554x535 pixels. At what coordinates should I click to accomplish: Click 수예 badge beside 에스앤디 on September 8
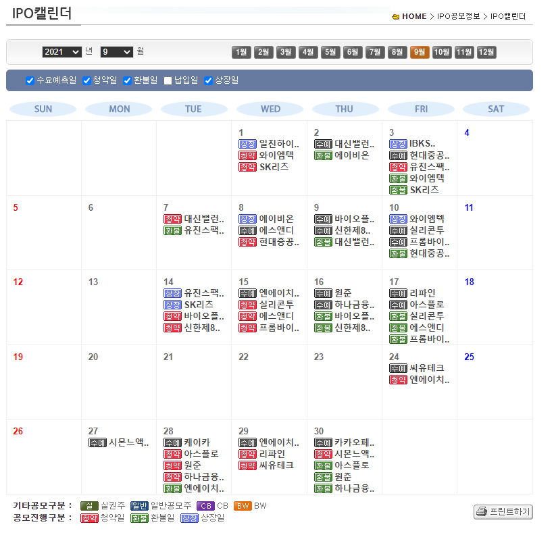(x=248, y=231)
